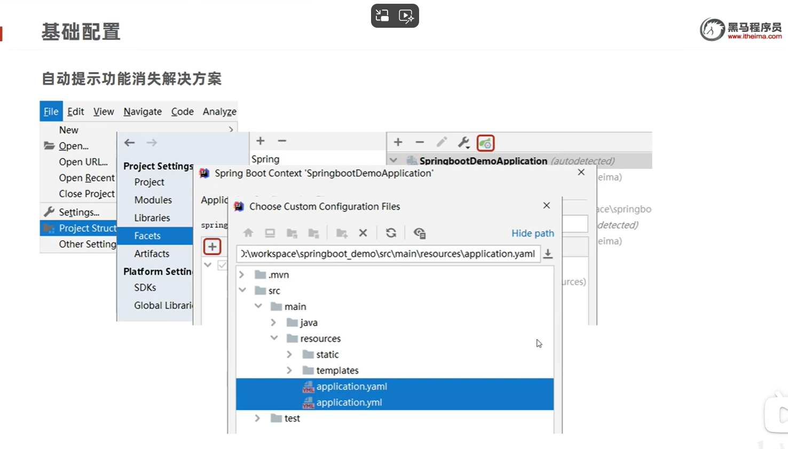Click Module directory icon in file chooser
Screen dimensions: 788x449
(x=314, y=233)
